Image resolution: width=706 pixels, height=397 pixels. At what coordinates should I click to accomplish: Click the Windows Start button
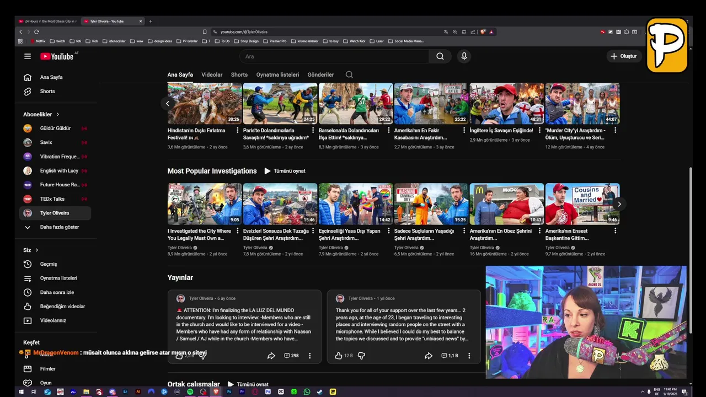coord(22,392)
